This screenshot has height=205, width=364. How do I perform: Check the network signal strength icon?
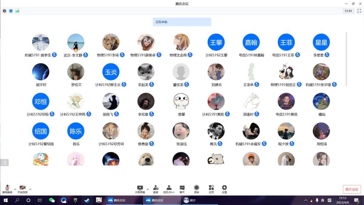17,11
